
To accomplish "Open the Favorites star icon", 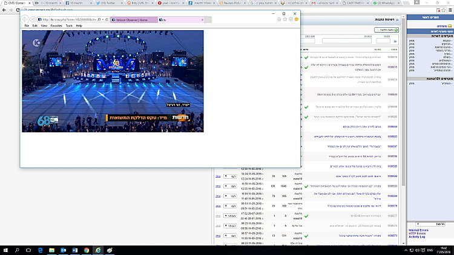I will (x=285, y=19).
